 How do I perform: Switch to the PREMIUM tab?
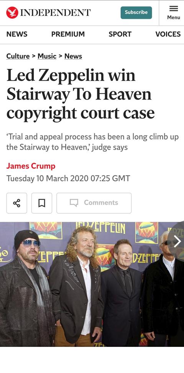[x=68, y=34]
